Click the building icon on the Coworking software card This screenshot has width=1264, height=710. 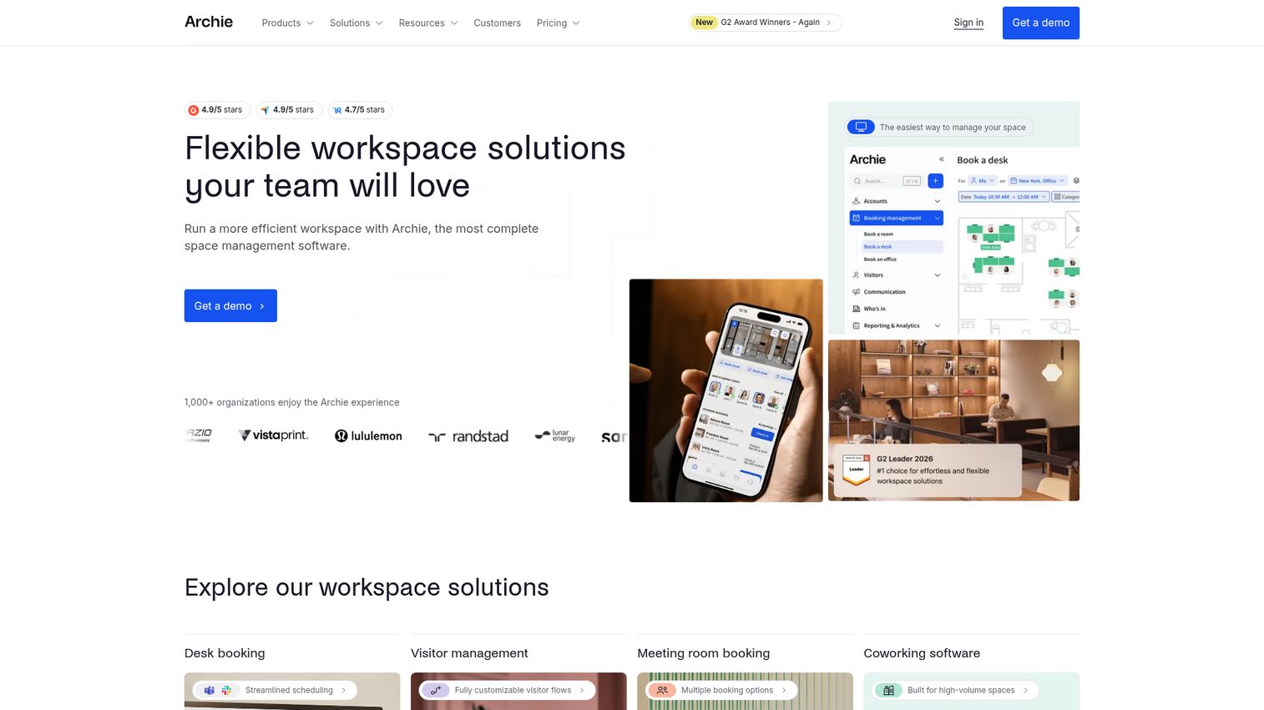point(888,690)
